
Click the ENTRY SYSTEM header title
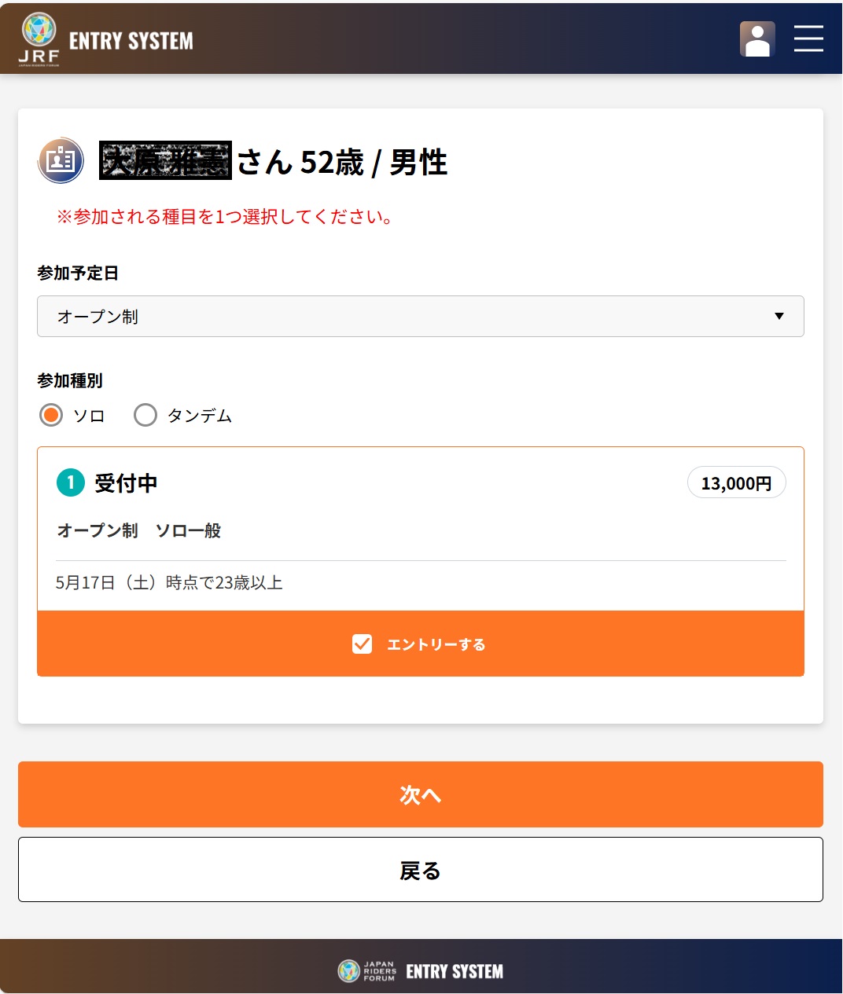coord(131,41)
